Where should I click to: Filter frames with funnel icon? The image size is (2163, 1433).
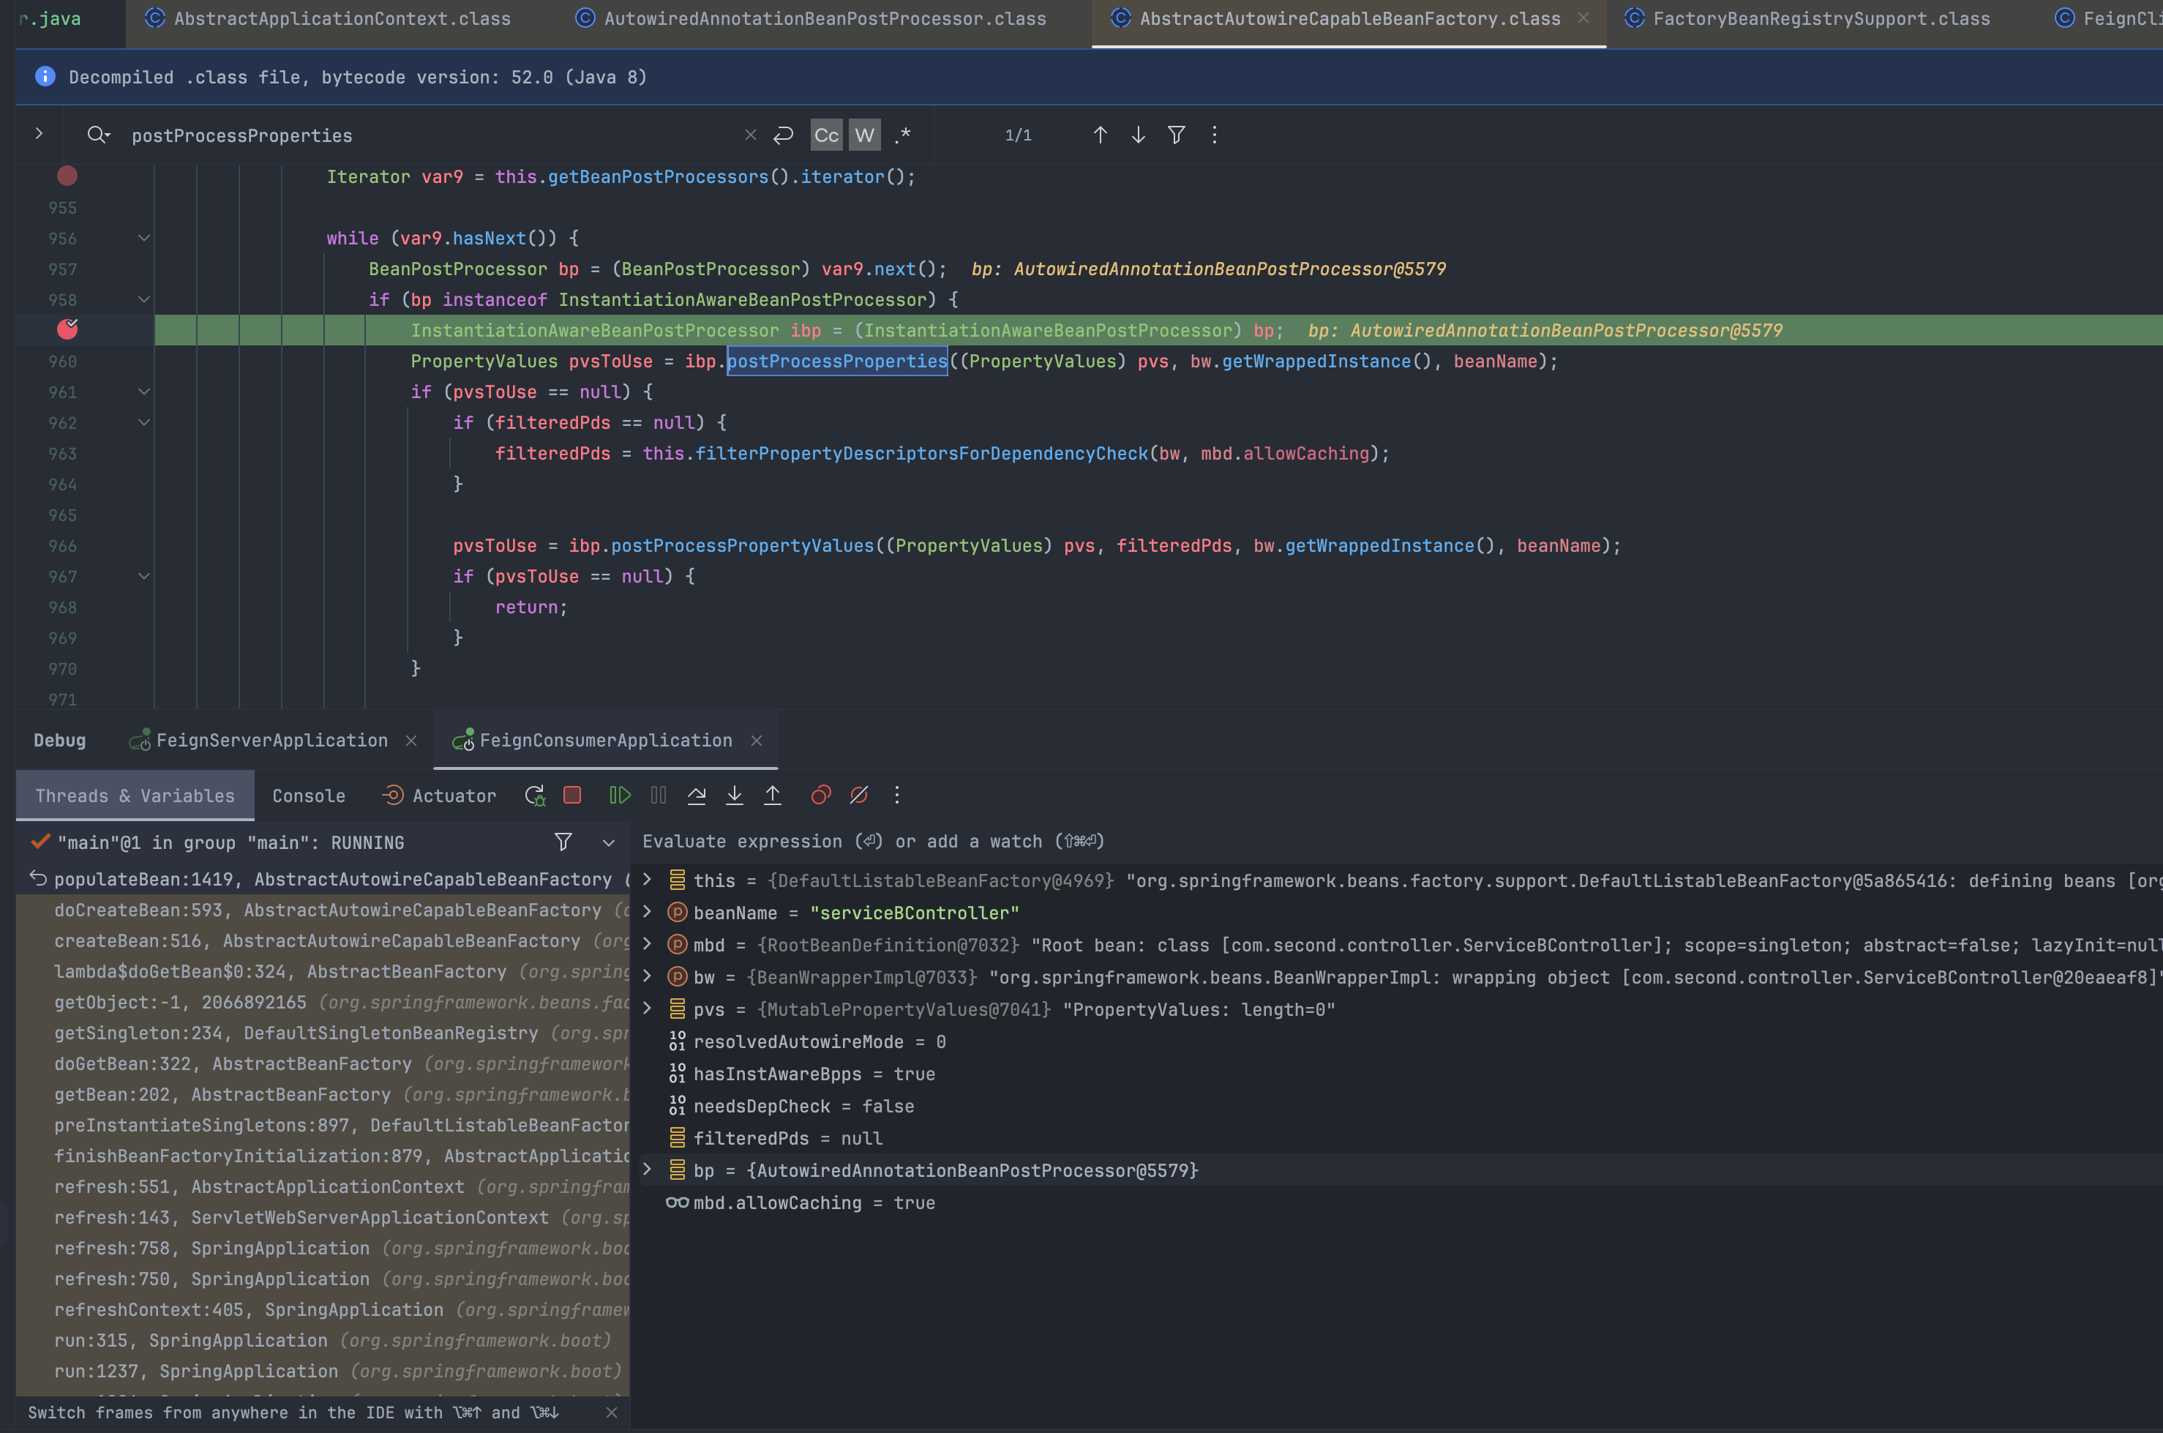(564, 842)
